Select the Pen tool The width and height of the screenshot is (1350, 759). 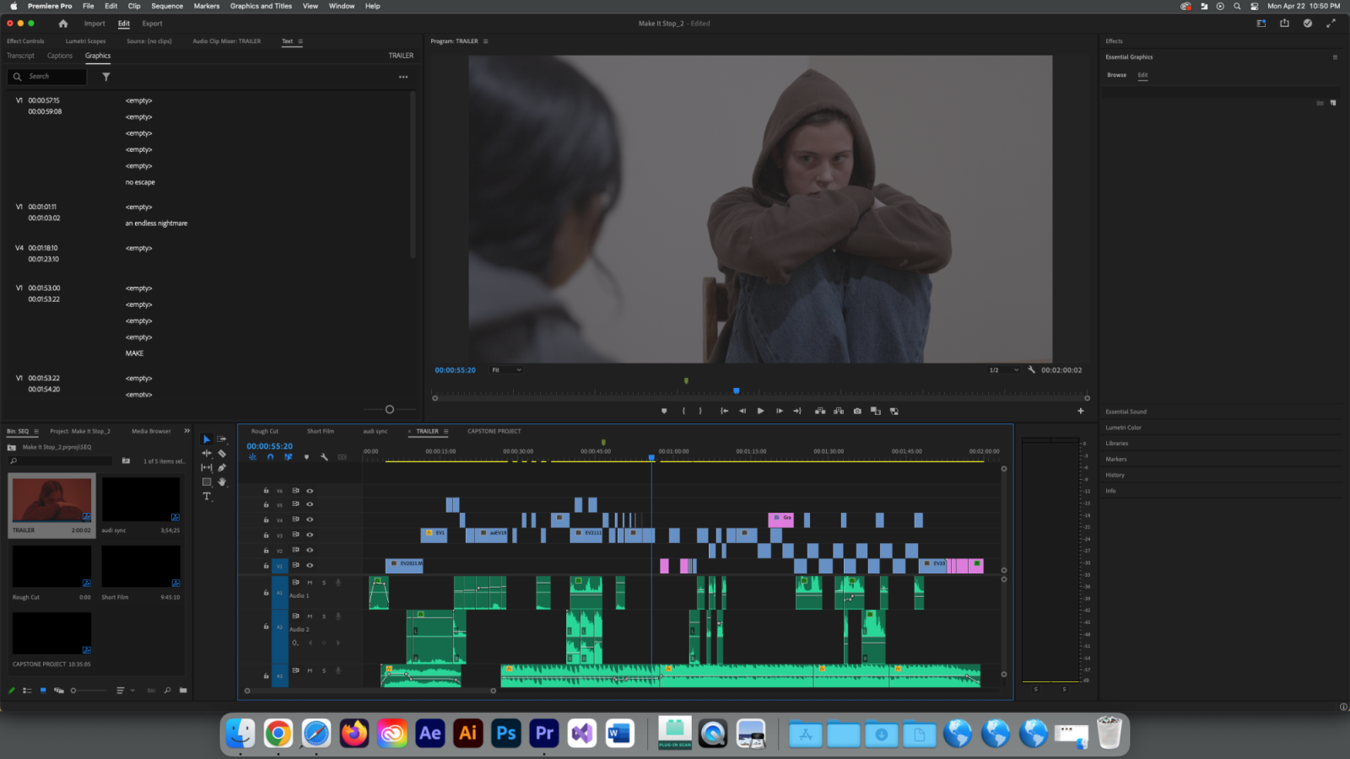[x=222, y=467]
